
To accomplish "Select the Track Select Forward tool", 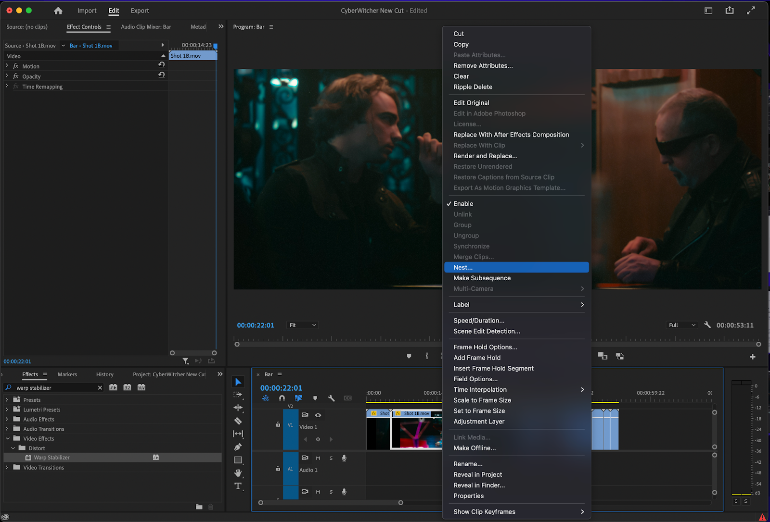I will pyautogui.click(x=238, y=395).
